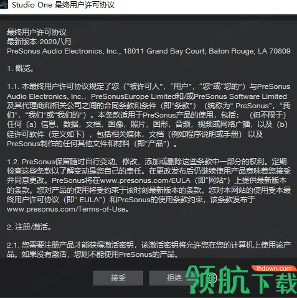Click the 最终用户许可协议 heading in the agreement body
The width and height of the screenshot is (297, 298).
tap(37, 32)
